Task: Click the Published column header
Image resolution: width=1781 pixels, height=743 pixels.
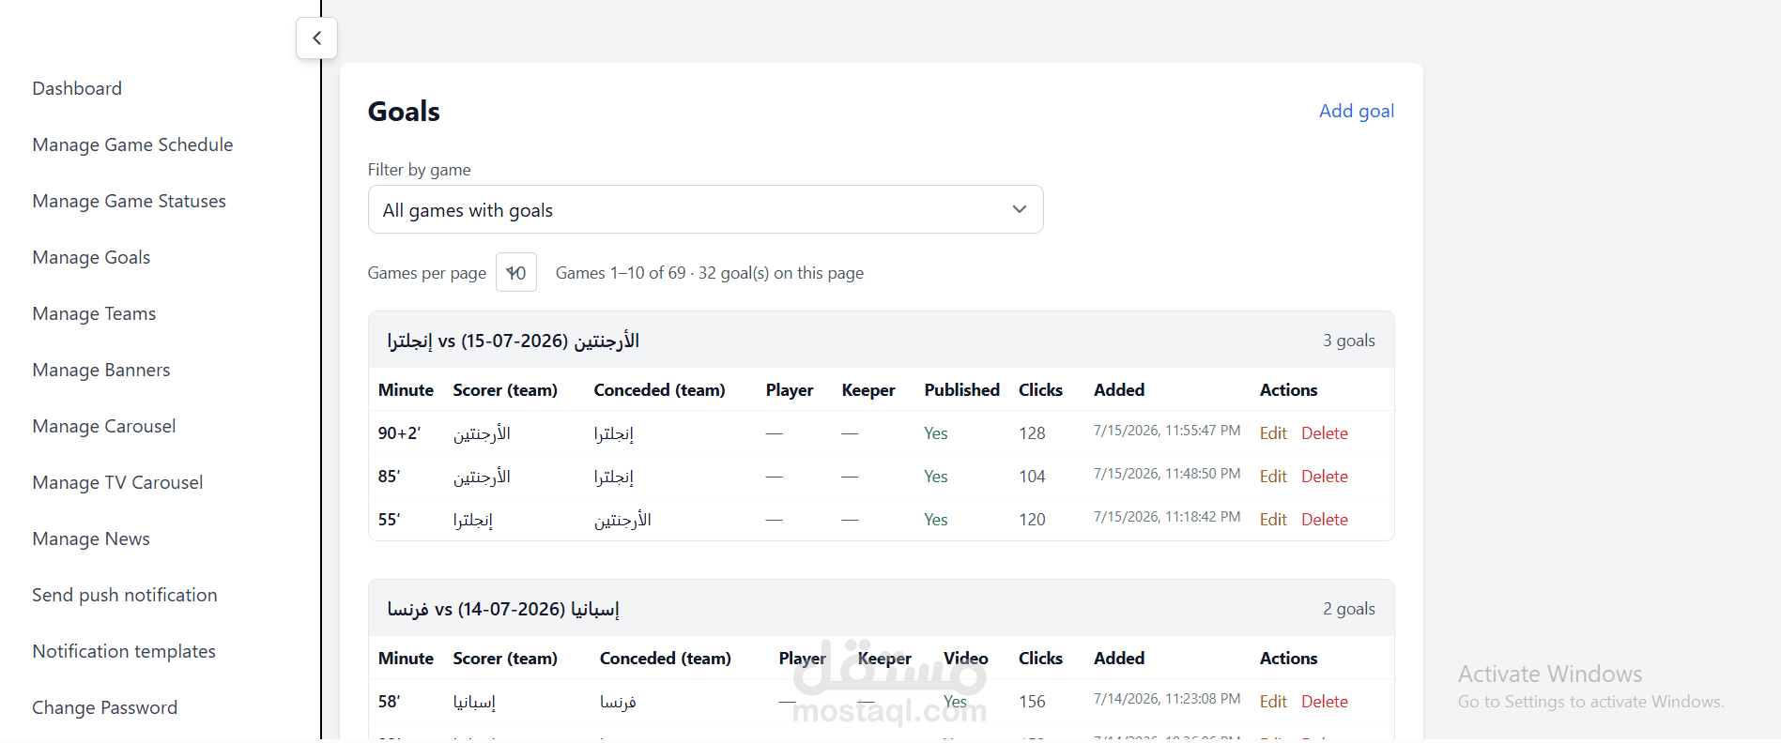Action: [x=961, y=390]
